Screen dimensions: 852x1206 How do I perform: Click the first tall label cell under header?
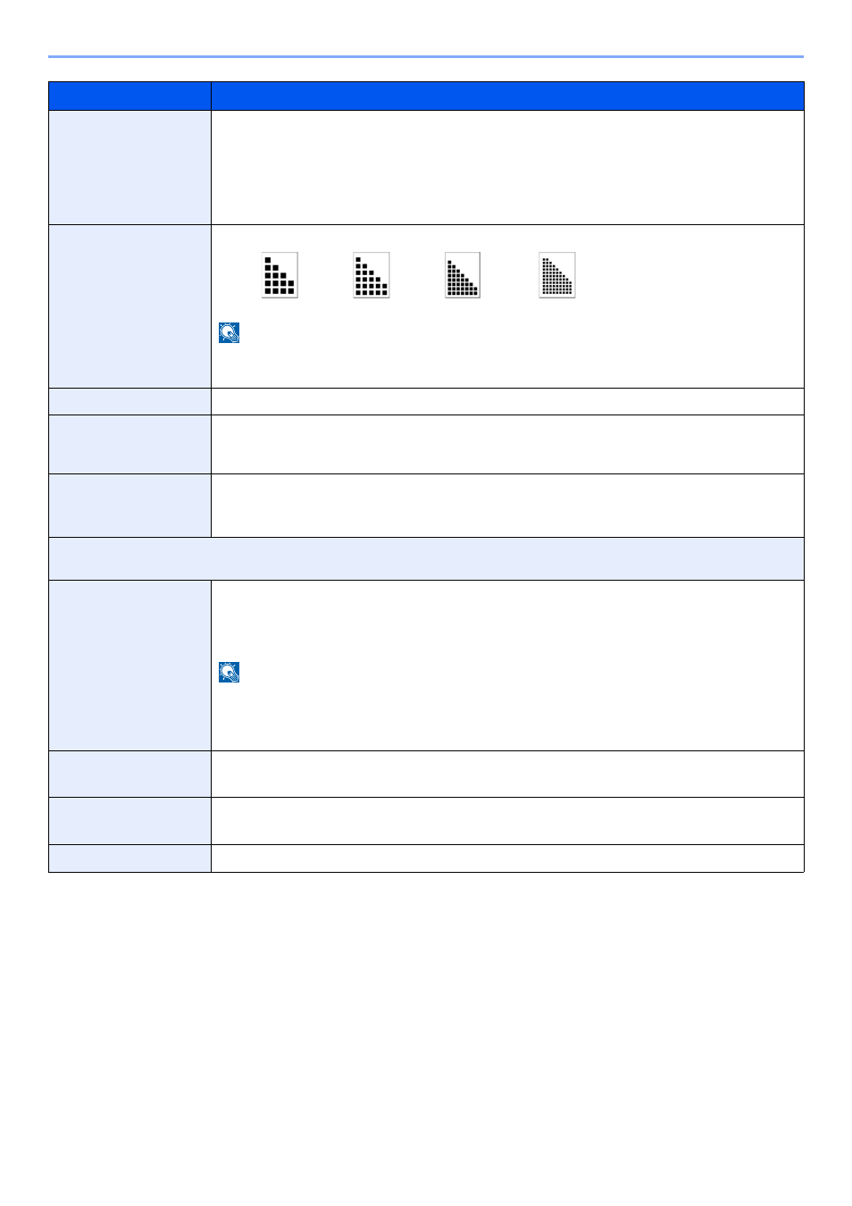click(x=129, y=168)
